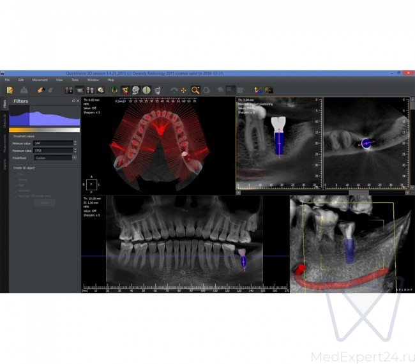Close the Filters panel
This screenshot has height=364, width=415.
point(78,101)
